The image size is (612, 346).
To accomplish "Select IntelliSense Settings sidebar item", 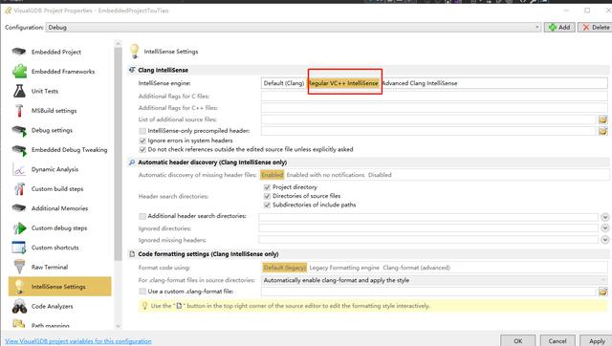I will (x=59, y=287).
